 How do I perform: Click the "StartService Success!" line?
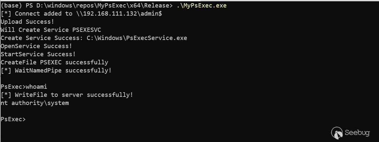pyautogui.click(x=38, y=54)
